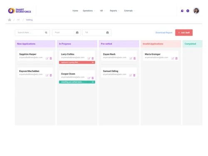Screen dimensions: 208x156
Task: Delete Kayson Macfadden's application
Action: (51, 75)
